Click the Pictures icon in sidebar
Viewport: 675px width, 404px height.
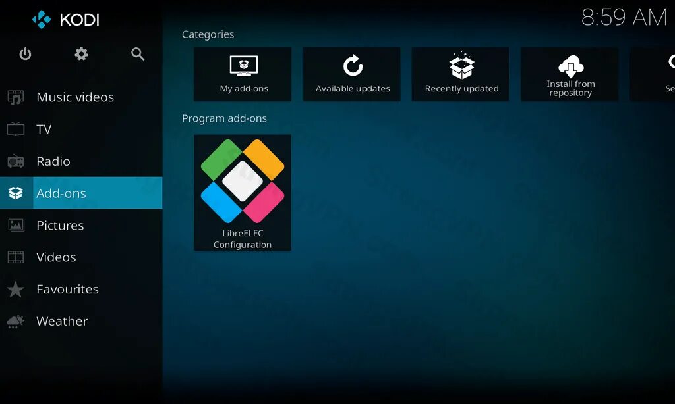(16, 225)
